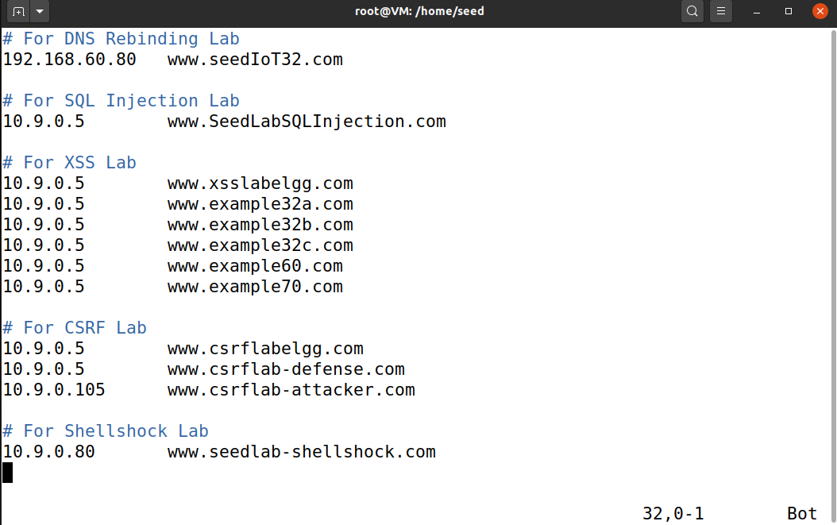Click on www.csrflab-defense.com hostname
Viewport: 837px width, 525px height.
coord(286,369)
